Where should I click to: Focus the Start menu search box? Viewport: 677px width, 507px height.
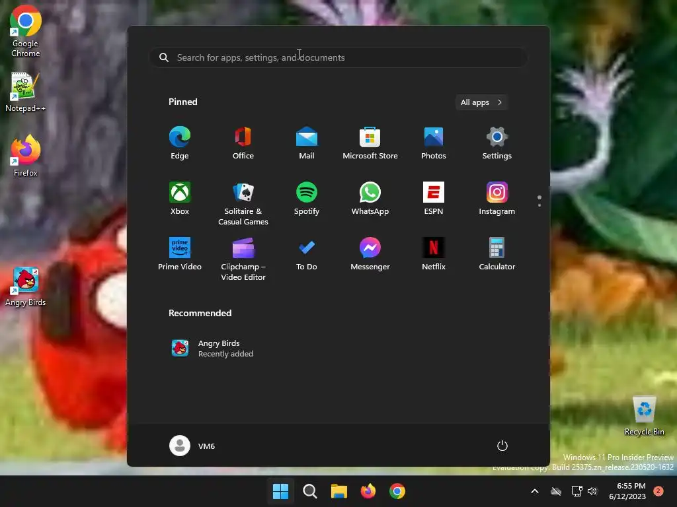[x=338, y=57]
